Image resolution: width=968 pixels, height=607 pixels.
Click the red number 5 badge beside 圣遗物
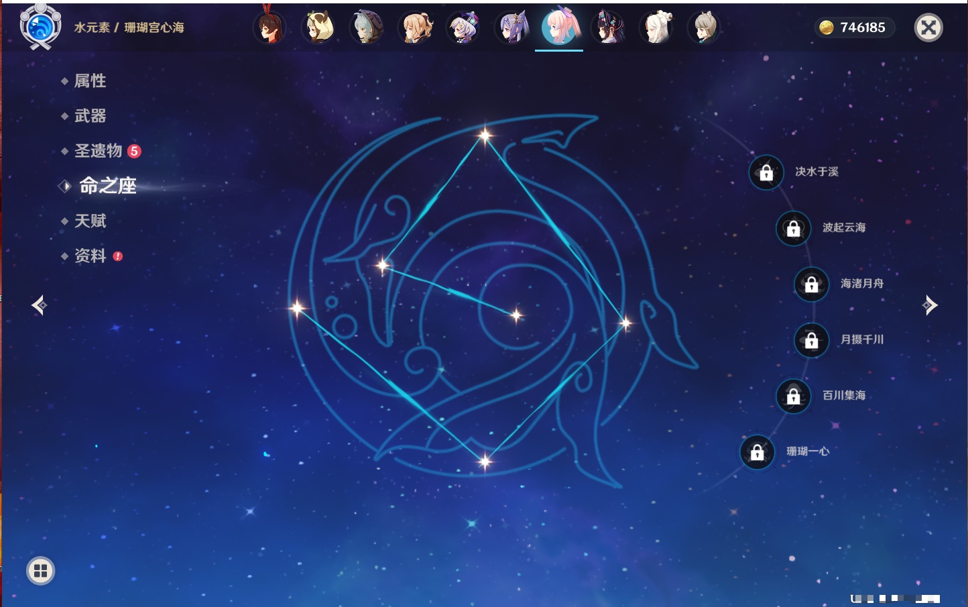[x=134, y=151]
